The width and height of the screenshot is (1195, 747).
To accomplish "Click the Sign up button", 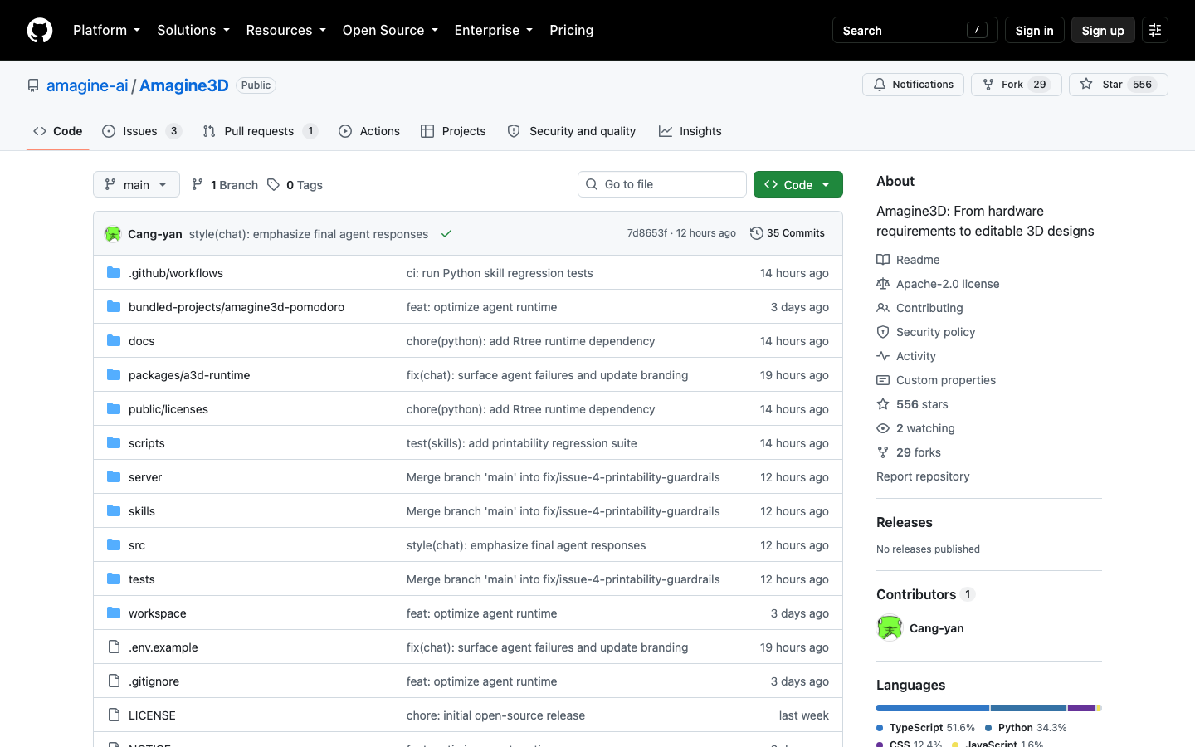I will pos(1103,30).
